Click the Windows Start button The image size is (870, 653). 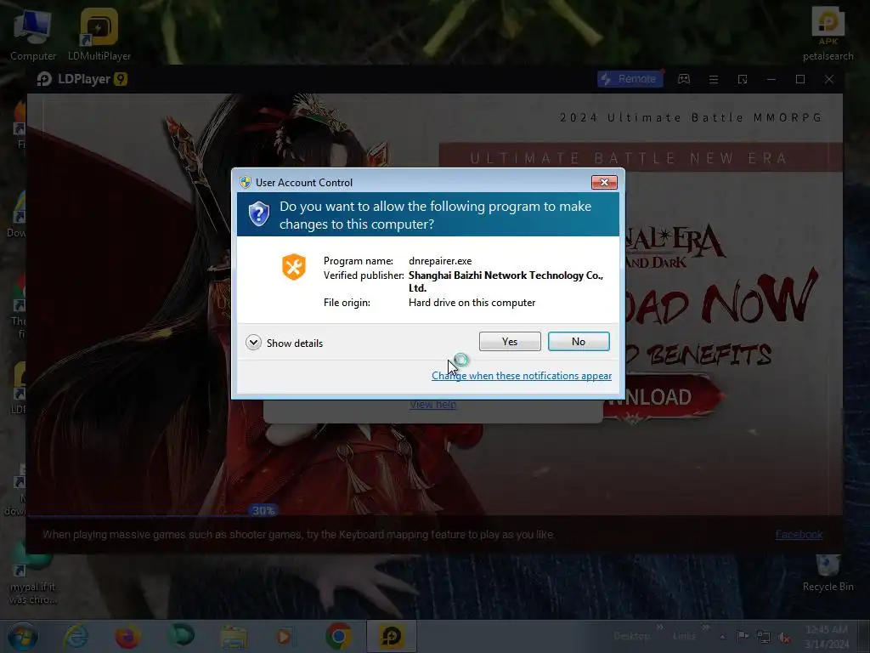pyautogui.click(x=23, y=636)
